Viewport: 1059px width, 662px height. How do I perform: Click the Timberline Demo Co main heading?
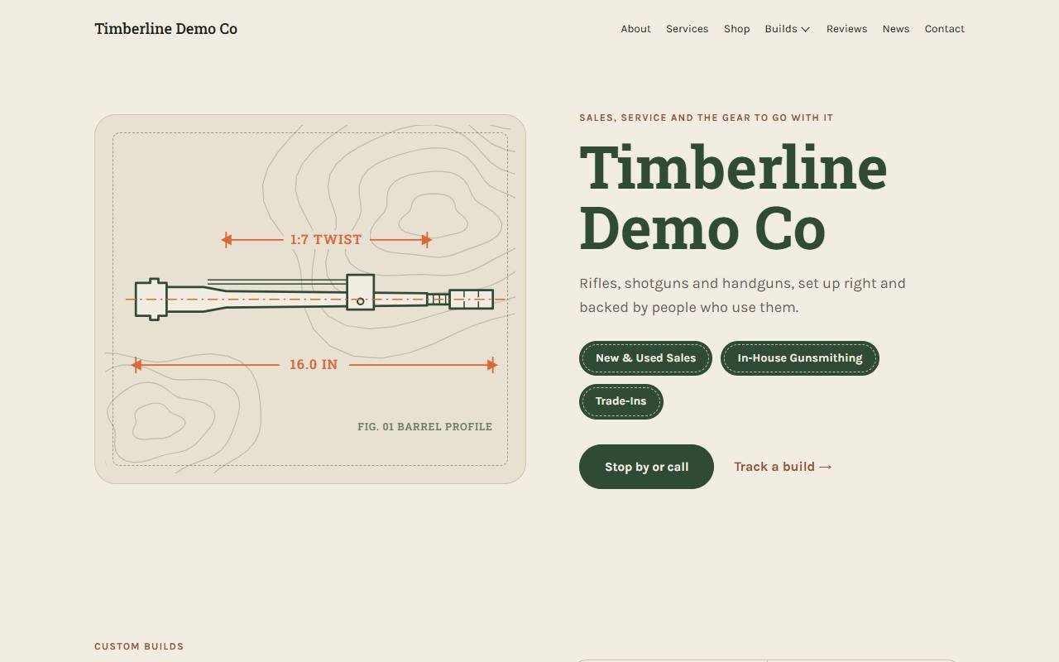click(x=733, y=198)
